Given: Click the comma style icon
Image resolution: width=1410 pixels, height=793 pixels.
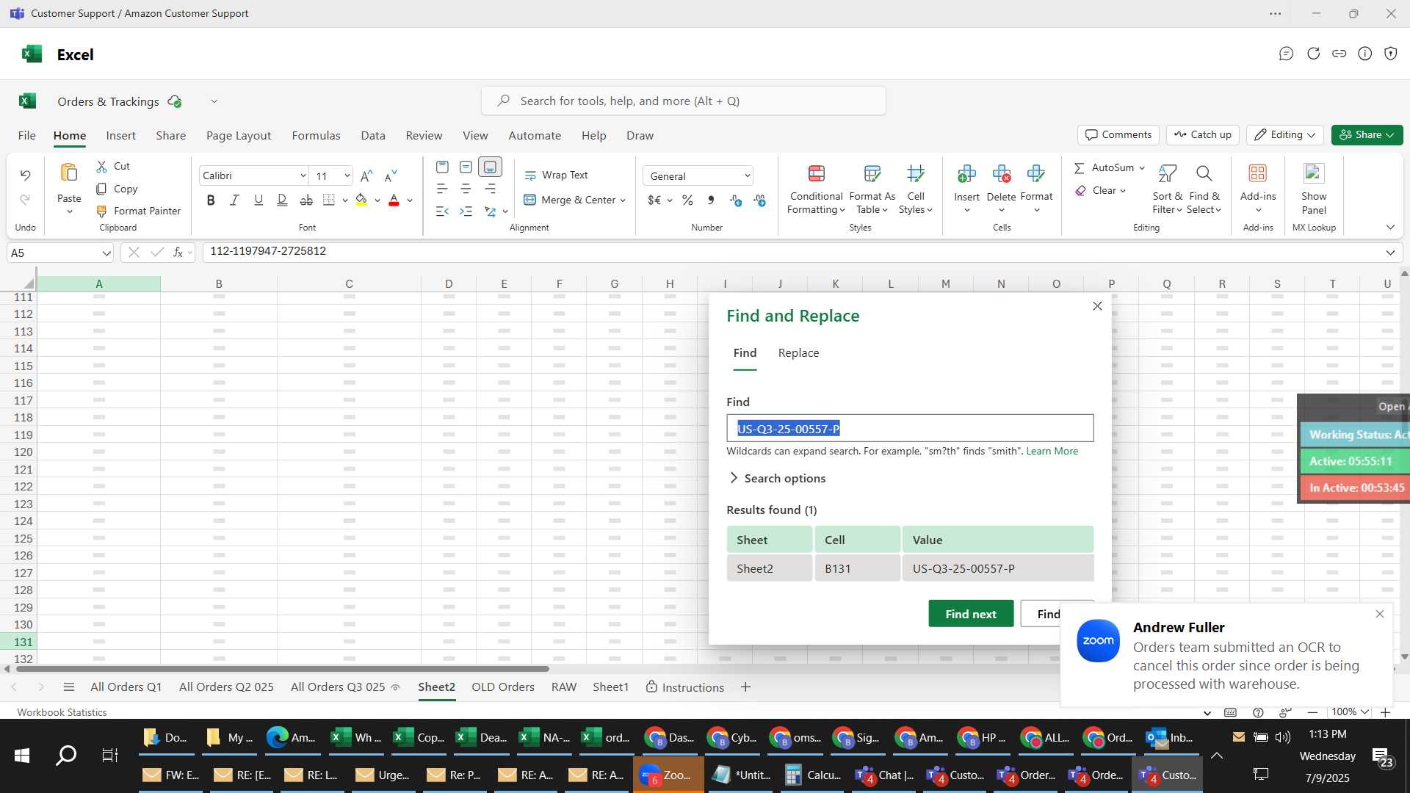Looking at the screenshot, I should (711, 200).
